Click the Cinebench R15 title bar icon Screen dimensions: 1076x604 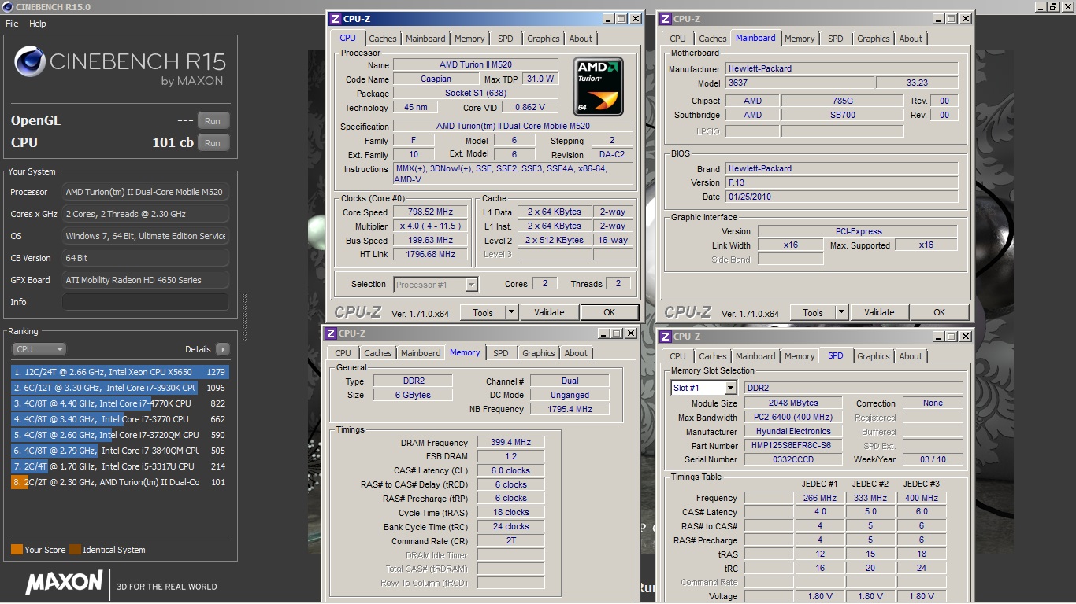(8, 6)
